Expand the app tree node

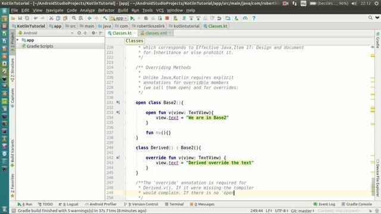[x=18, y=40]
